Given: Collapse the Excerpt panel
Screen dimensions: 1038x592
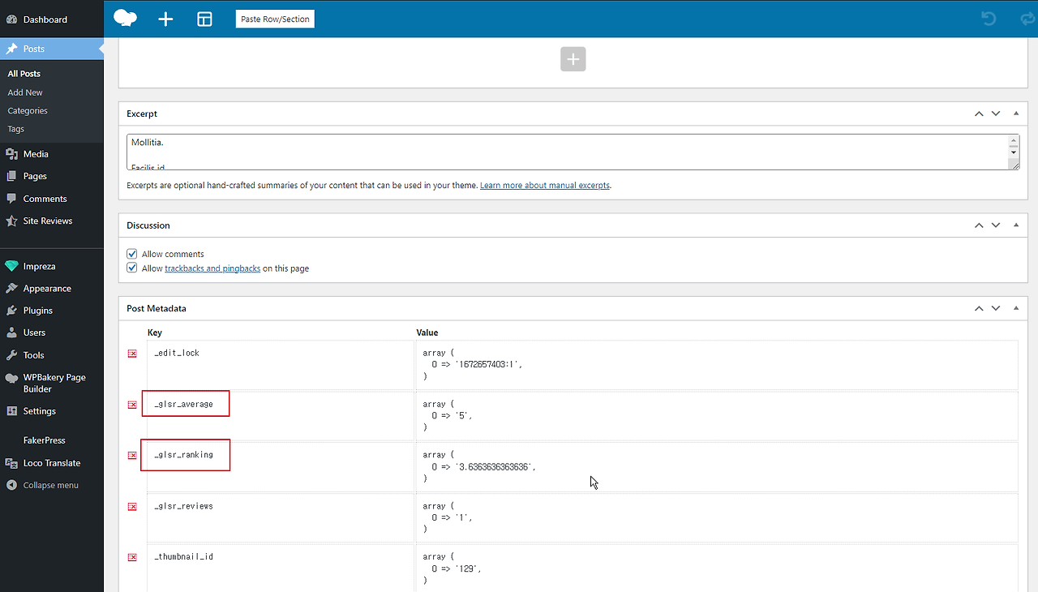Looking at the screenshot, I should click(x=1016, y=114).
